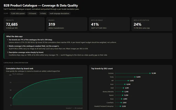The height and width of the screenshot is (110, 176).
Task: Click the value '4,242' beside Acer
Action: click(x=128, y=84)
